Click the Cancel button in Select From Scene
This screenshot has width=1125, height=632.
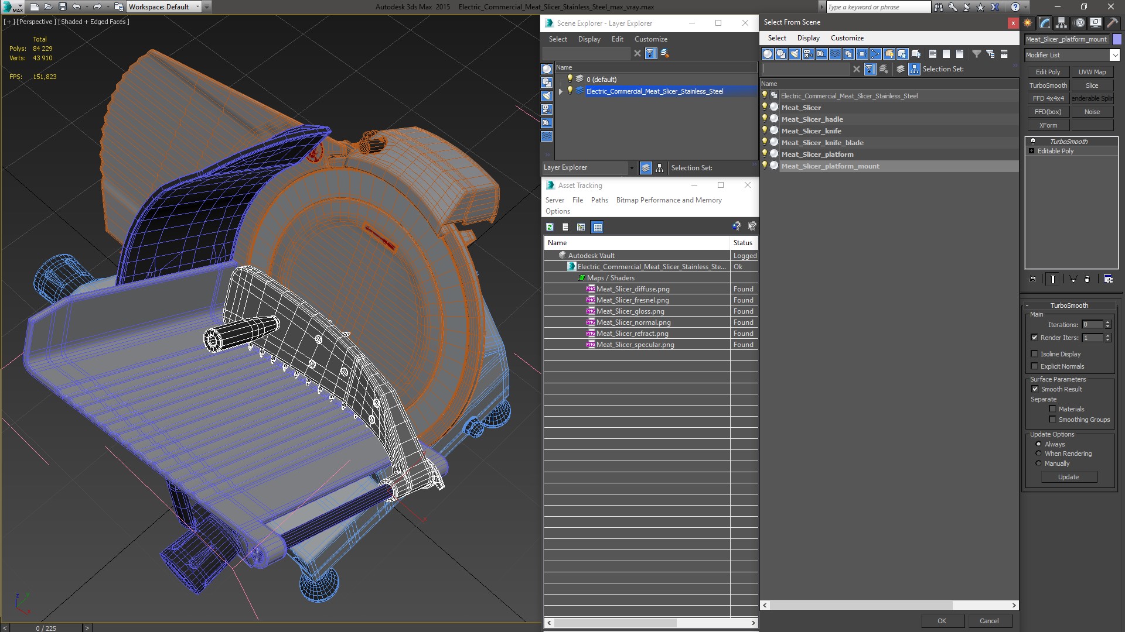click(989, 621)
